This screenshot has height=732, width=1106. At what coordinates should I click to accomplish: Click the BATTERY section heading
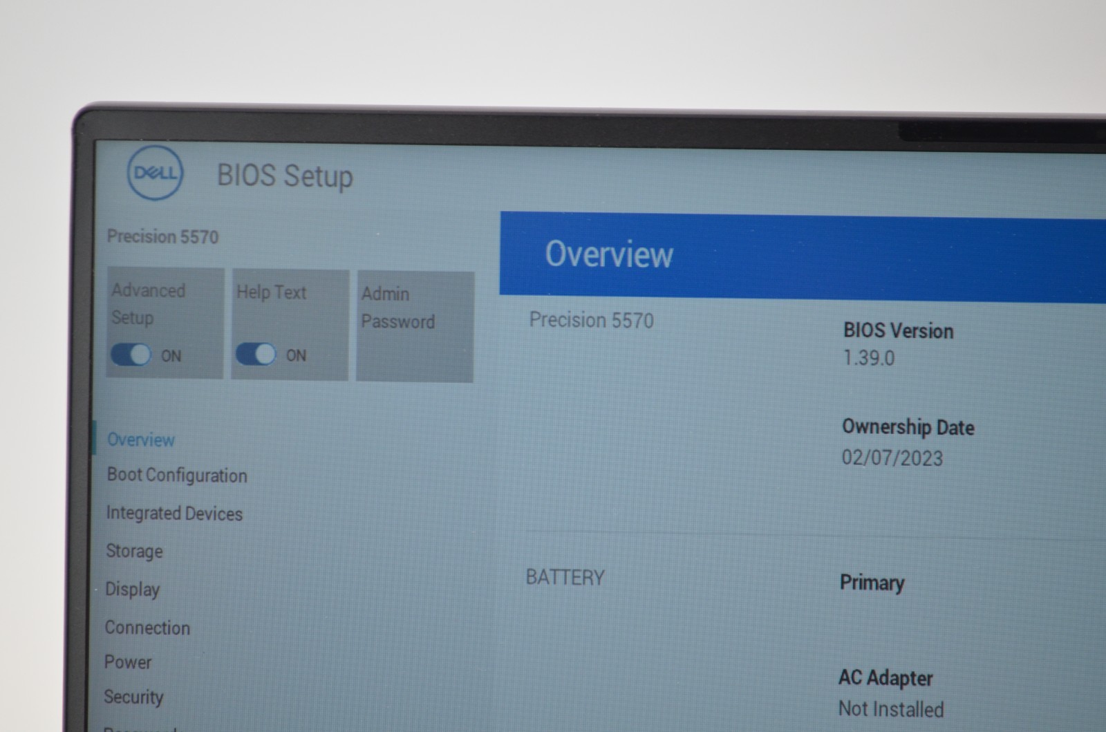[x=565, y=577]
